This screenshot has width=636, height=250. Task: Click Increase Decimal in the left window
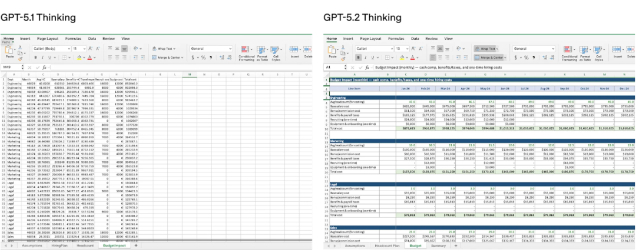[222, 58]
